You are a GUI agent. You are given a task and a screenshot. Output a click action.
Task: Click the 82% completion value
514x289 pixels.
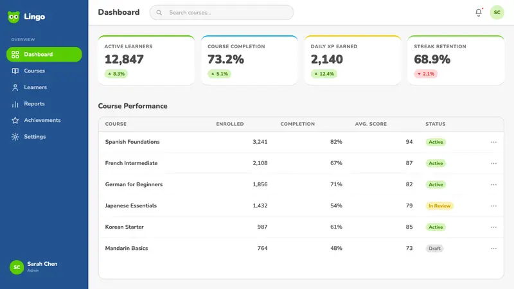[336, 142]
